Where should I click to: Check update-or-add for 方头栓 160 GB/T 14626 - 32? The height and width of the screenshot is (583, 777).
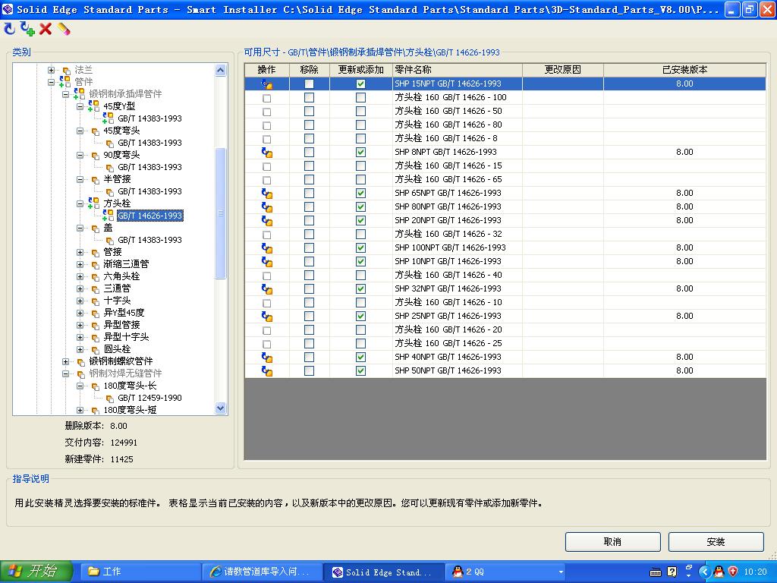(x=360, y=234)
